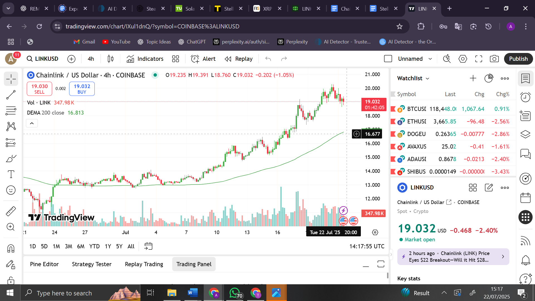535x301 pixels.
Task: Open indicator templates grid
Action: click(x=176, y=59)
